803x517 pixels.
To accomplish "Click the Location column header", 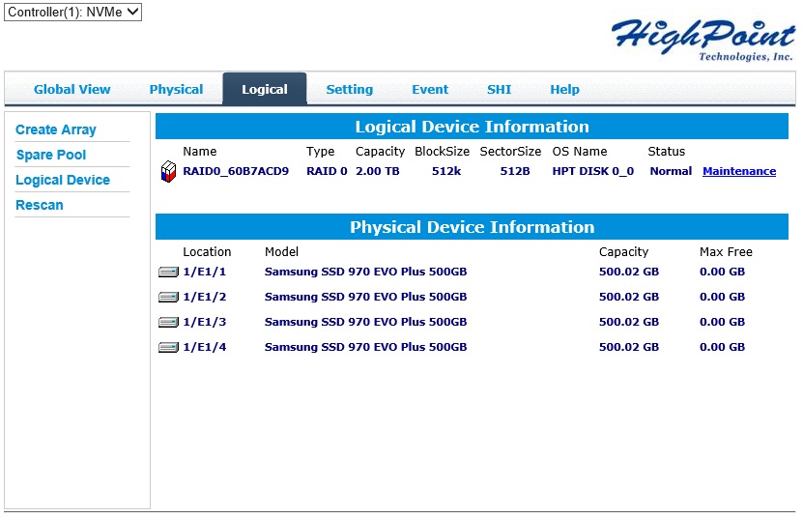I will pos(207,251).
